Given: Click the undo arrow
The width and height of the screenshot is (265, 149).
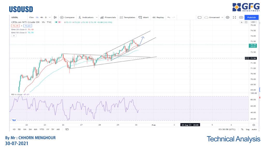Looking at the screenshot, I should point(169,17).
